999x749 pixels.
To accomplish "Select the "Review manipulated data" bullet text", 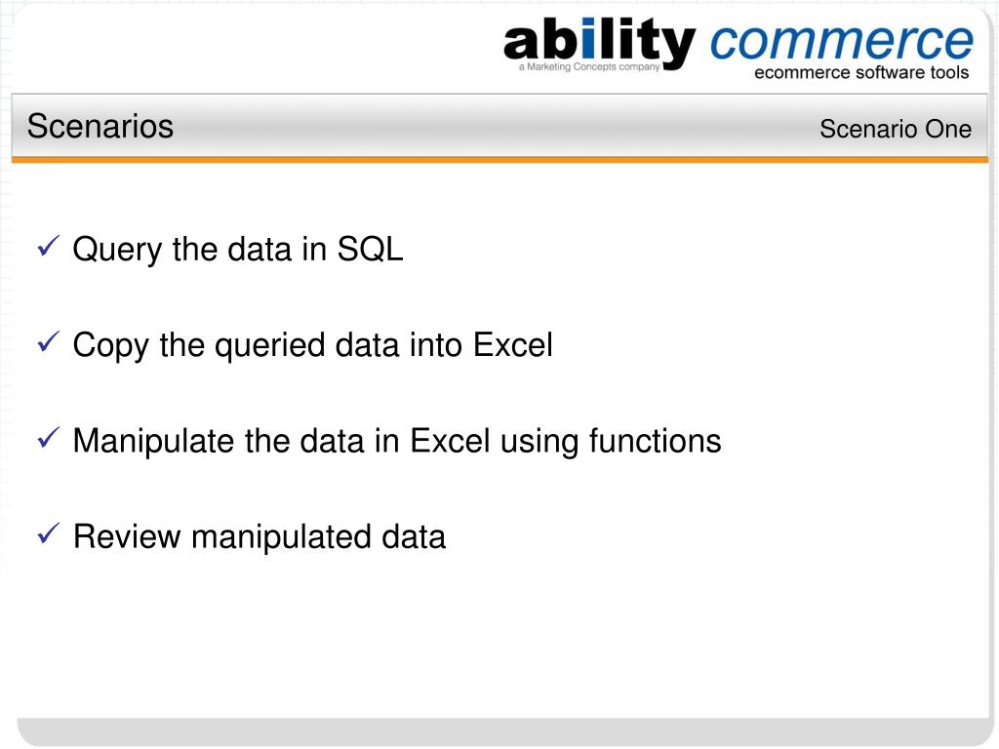I will pyautogui.click(x=260, y=536).
